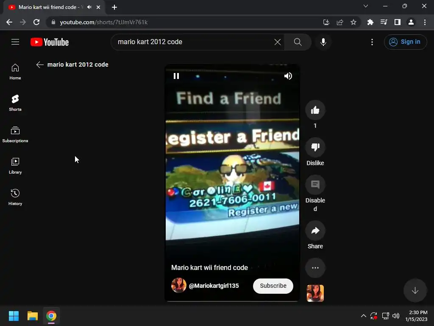434x326 pixels.
Task: Focus the YouTube search input
Action: coord(194,42)
